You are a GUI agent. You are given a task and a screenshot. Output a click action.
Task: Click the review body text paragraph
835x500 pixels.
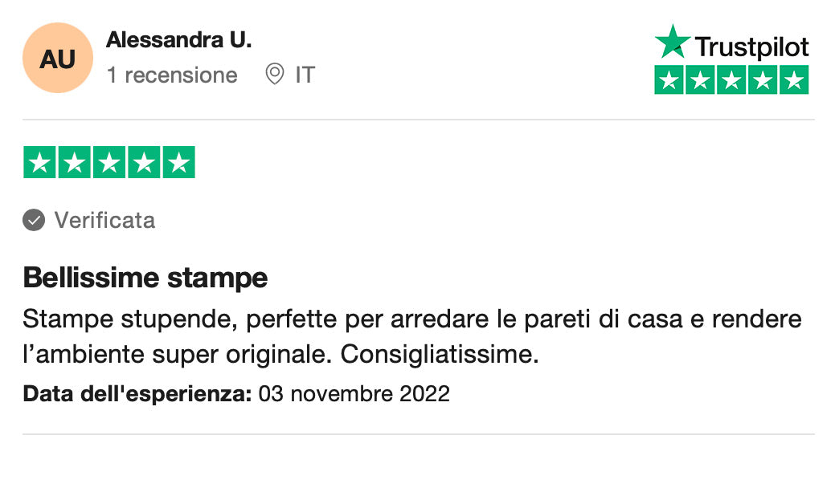(x=412, y=336)
